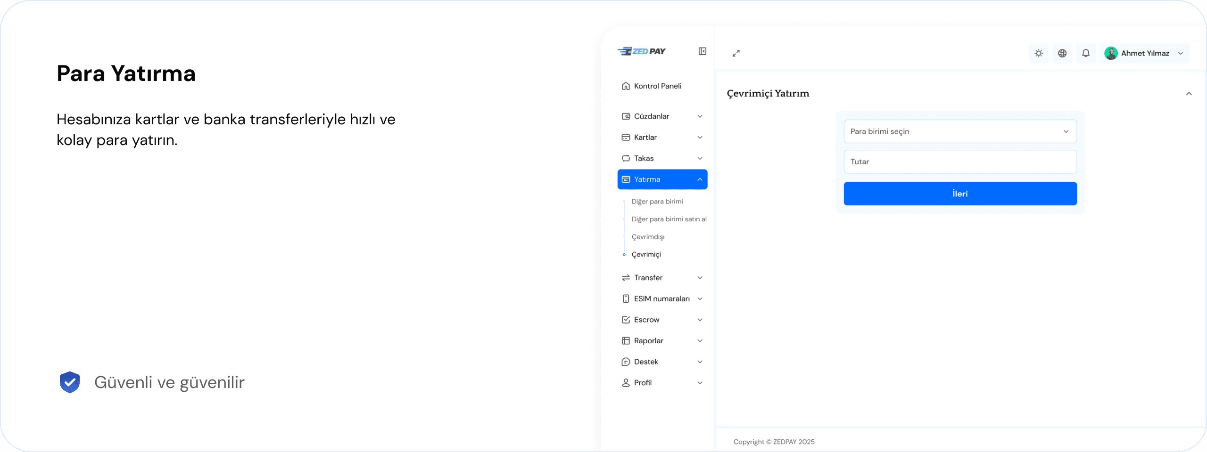The width and height of the screenshot is (1207, 452).
Task: Click the Escrow checkbox icon
Action: 626,320
